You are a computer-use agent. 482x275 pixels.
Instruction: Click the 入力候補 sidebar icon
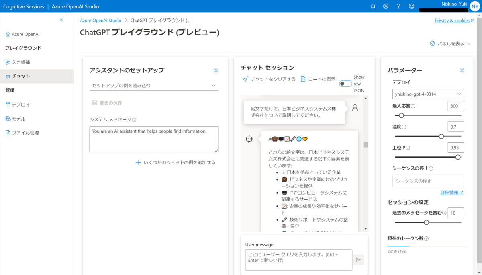(8, 62)
